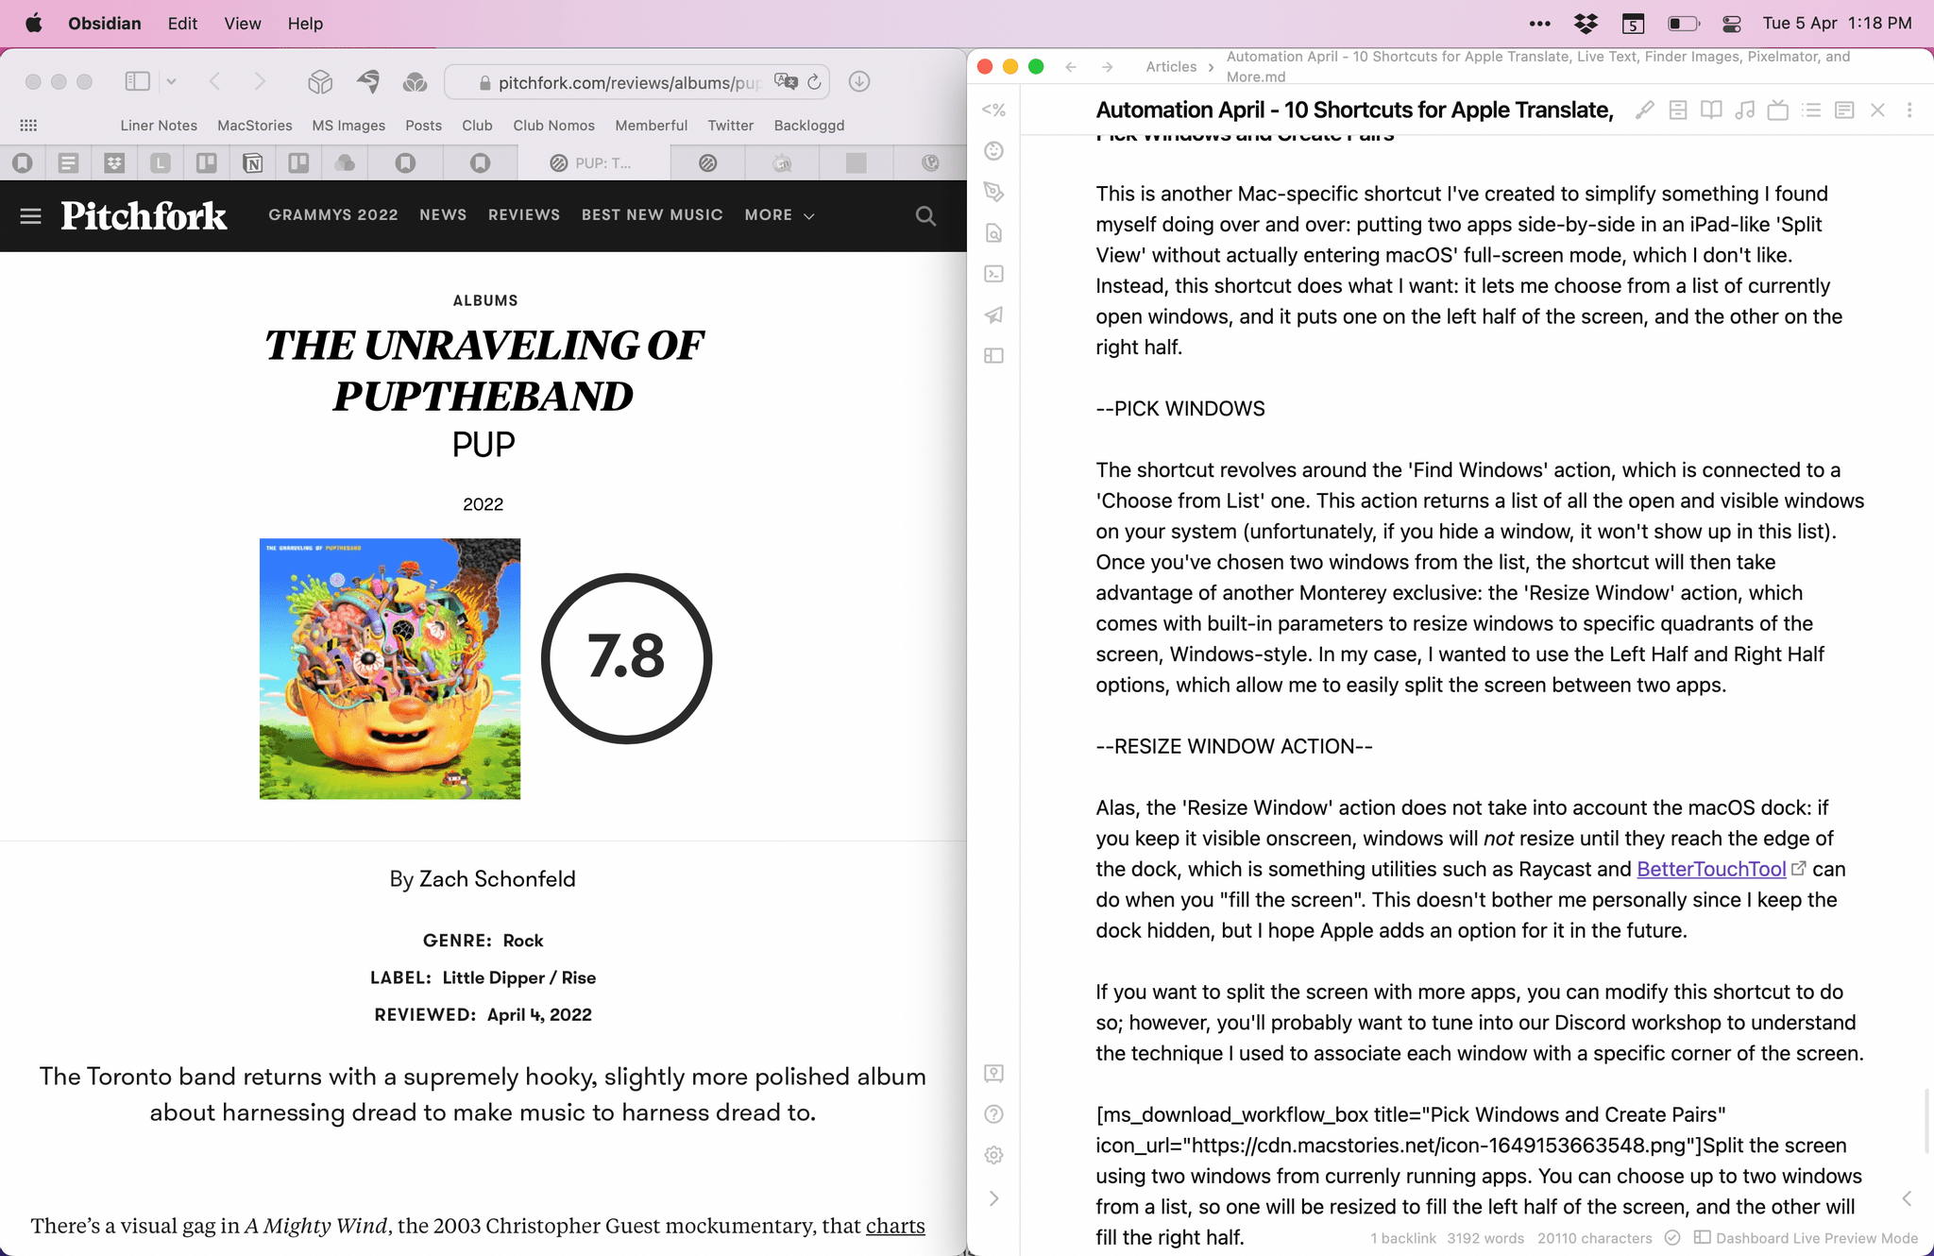Viewport: 1934px width, 1256px height.
Task: Select the Pitchfork search icon
Action: pos(925,215)
